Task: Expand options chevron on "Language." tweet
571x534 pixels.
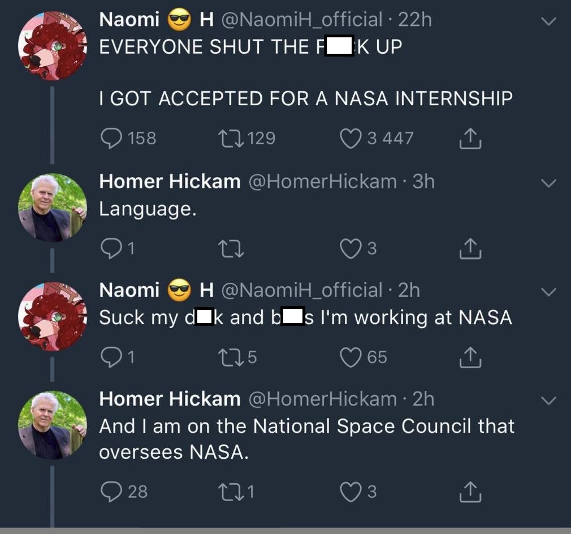Action: click(548, 183)
